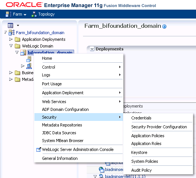
Task: Collapse the biadminservlet(11.1.1) row
Action: [x=95, y=177]
